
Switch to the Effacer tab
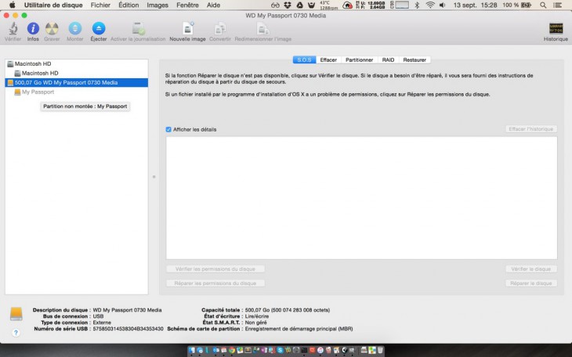coord(328,59)
